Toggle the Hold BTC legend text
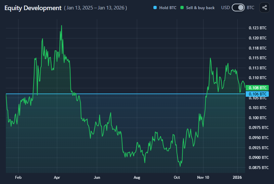This screenshot has width=274, height=184. pyautogui.click(x=168, y=8)
